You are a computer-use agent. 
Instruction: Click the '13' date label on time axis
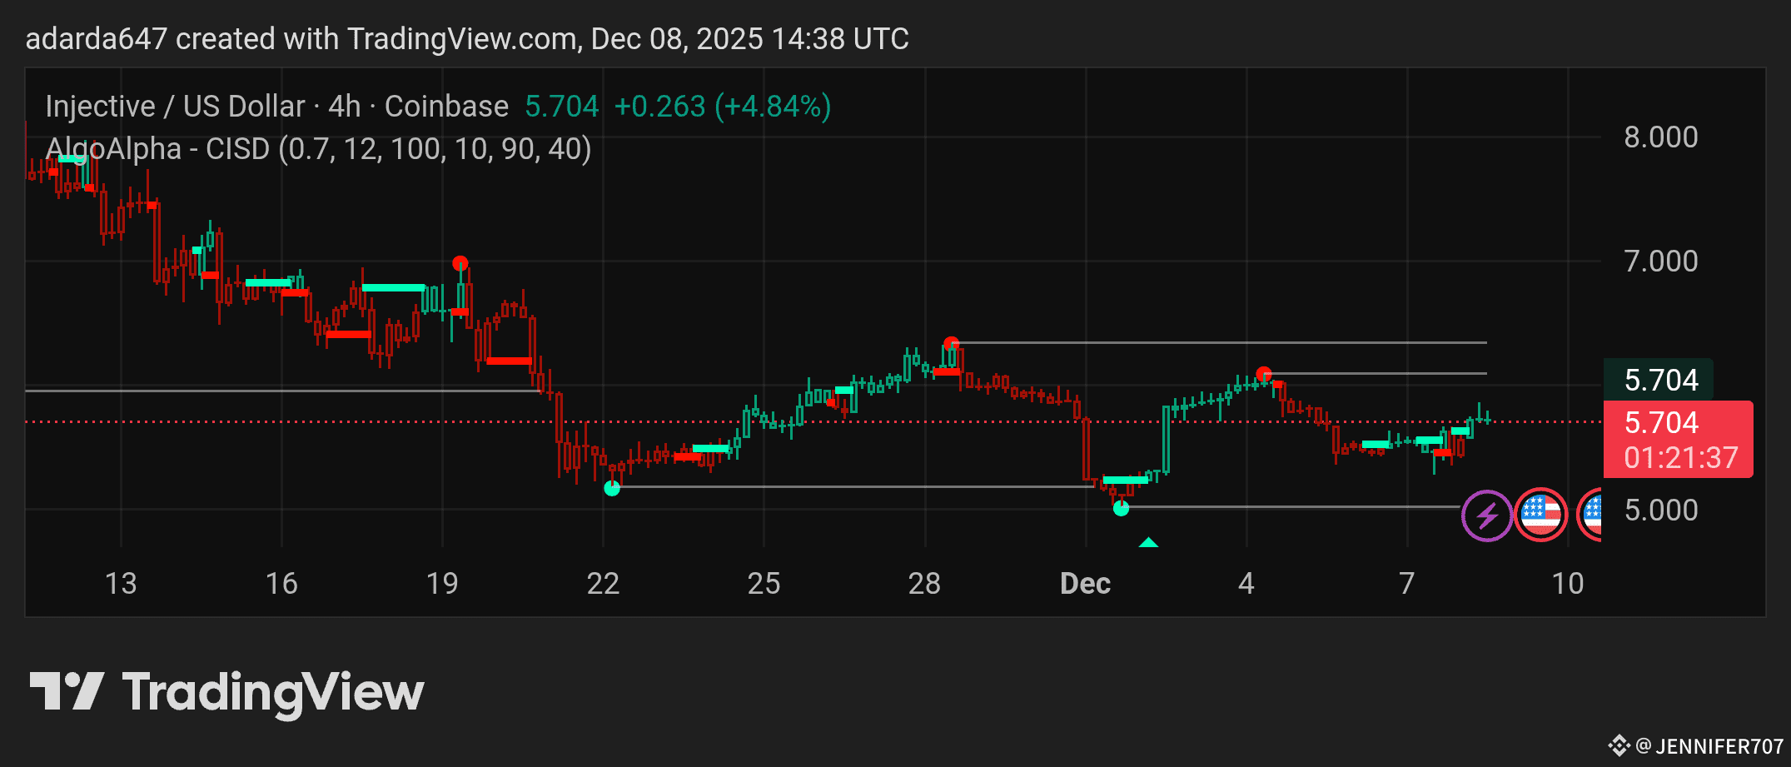tap(121, 584)
